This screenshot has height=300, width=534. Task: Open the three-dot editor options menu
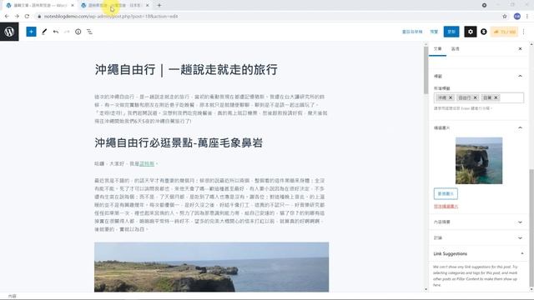pos(523,32)
